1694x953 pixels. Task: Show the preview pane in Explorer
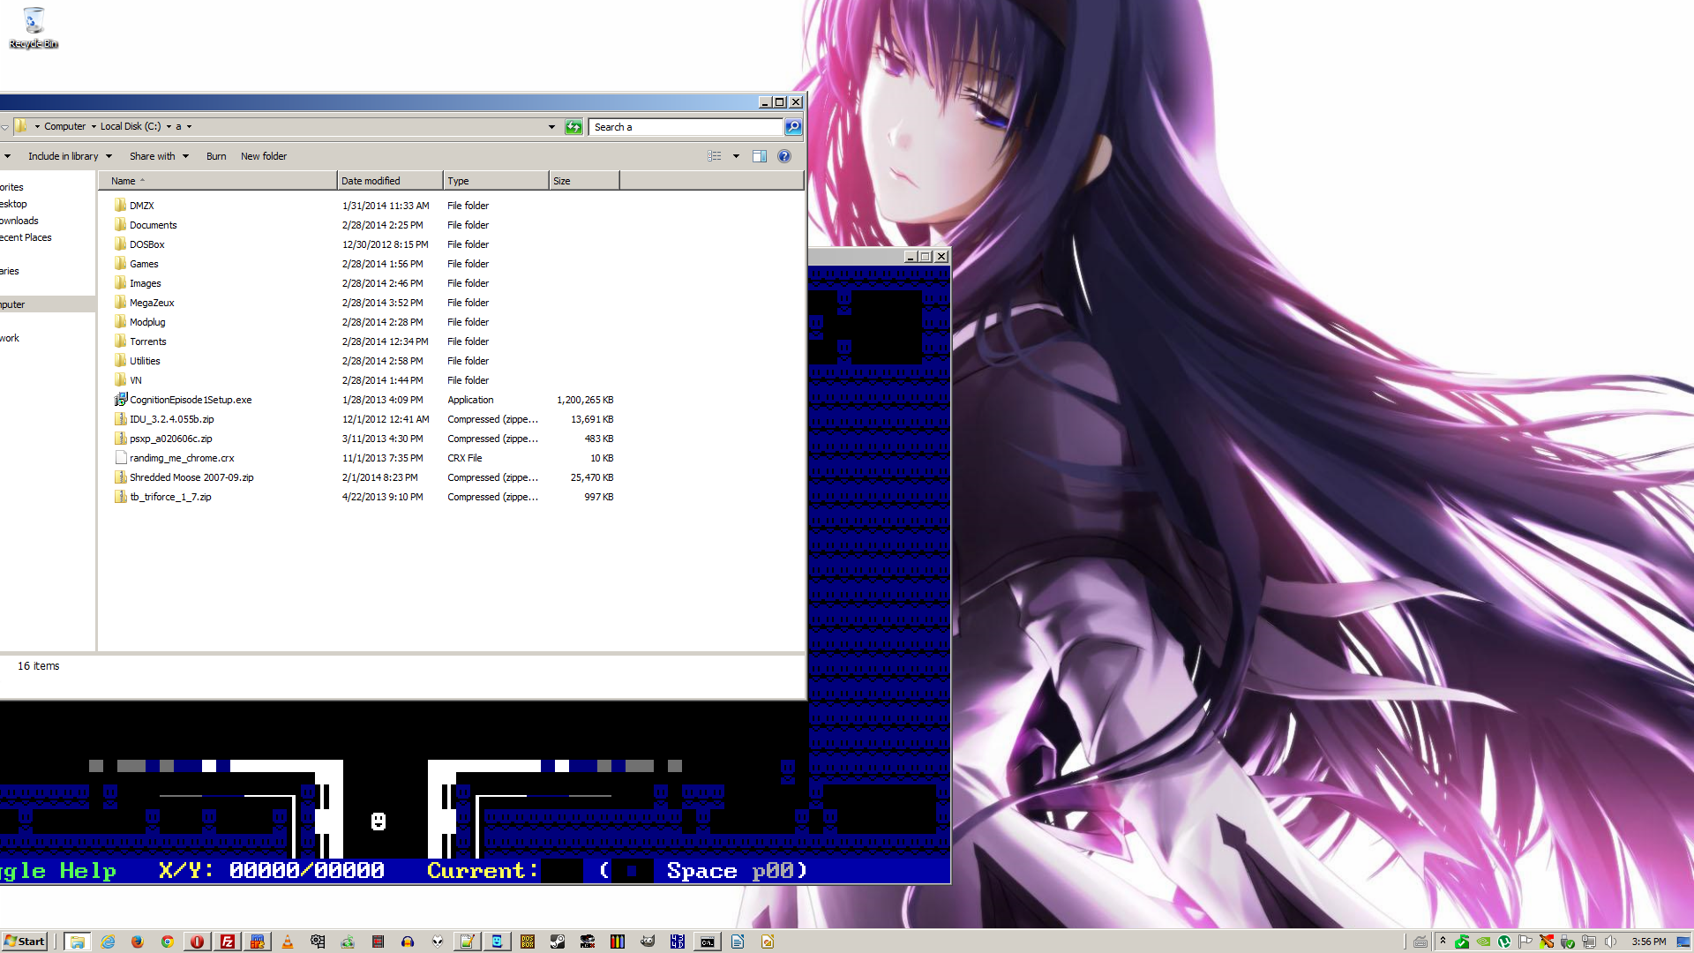759,156
